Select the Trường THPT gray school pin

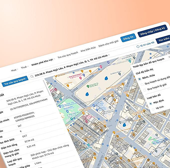[110, 108]
